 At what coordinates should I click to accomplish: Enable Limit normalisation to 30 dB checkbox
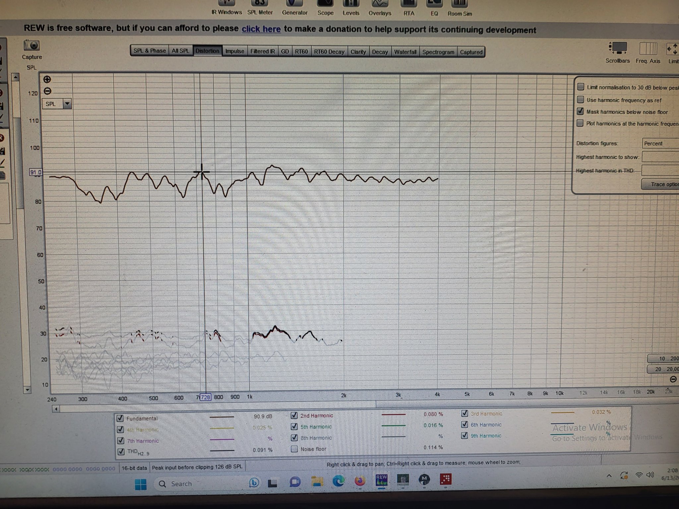click(580, 87)
